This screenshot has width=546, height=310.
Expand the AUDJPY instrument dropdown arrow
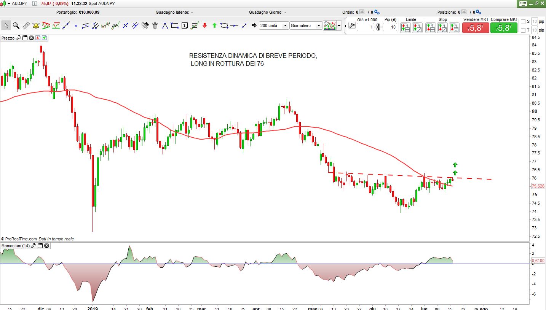point(9,3)
